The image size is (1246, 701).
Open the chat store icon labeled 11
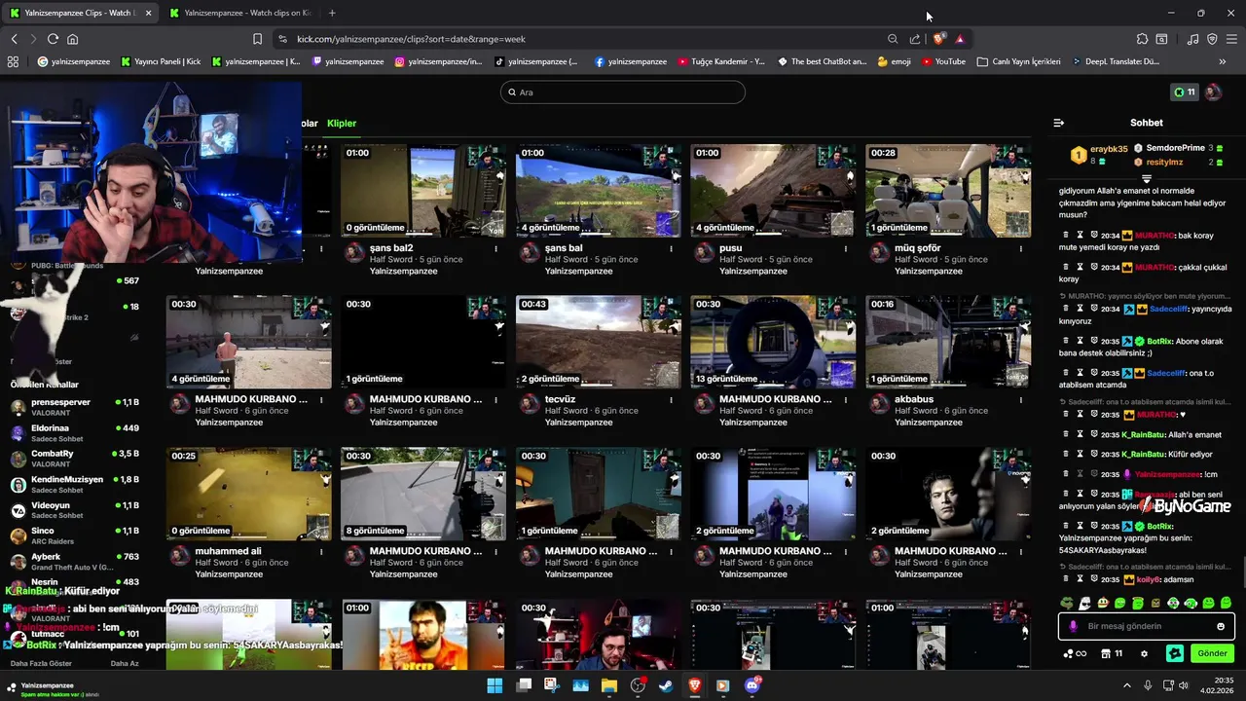(1112, 653)
